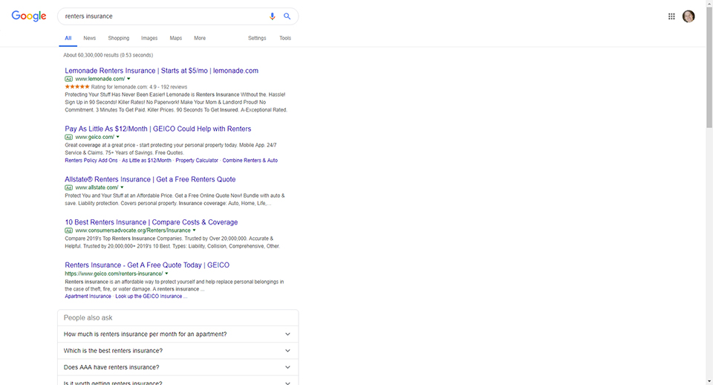Expand "Which is the best renters insurance?"
This screenshot has width=713, height=385.
[x=178, y=350]
